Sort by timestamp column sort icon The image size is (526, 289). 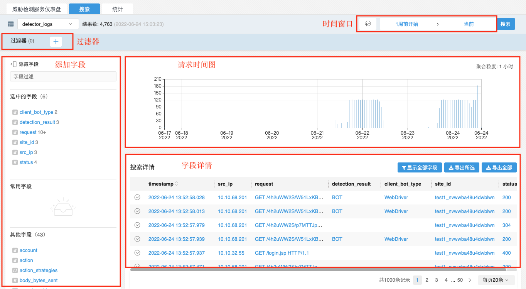(x=177, y=184)
